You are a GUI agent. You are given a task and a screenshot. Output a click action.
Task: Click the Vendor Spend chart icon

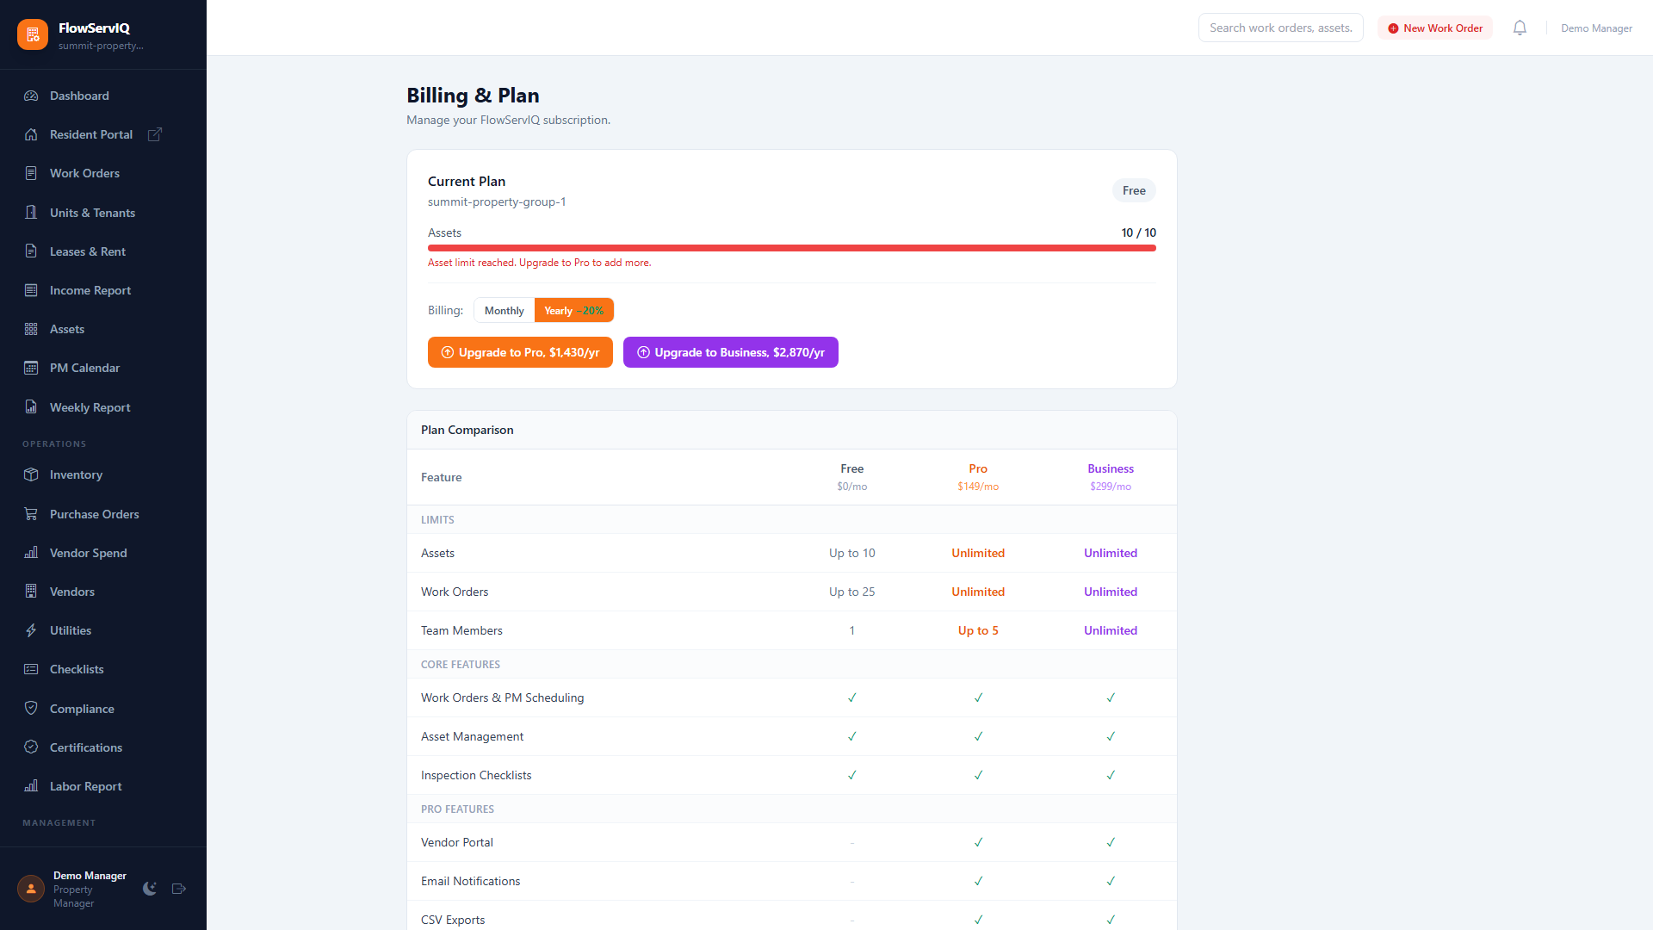(x=31, y=552)
